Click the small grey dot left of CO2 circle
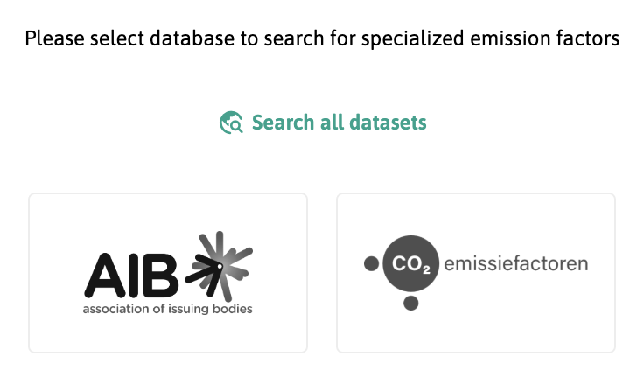 pyautogui.click(x=371, y=263)
